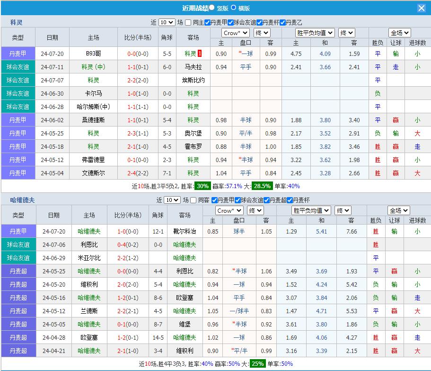431x371 pixels.
Task: Click the 0-4(0-2) score against 利恩比
Action: [x=128, y=244]
